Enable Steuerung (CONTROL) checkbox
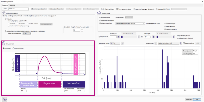Screen dimensions: 204x102 pos(157,9)
